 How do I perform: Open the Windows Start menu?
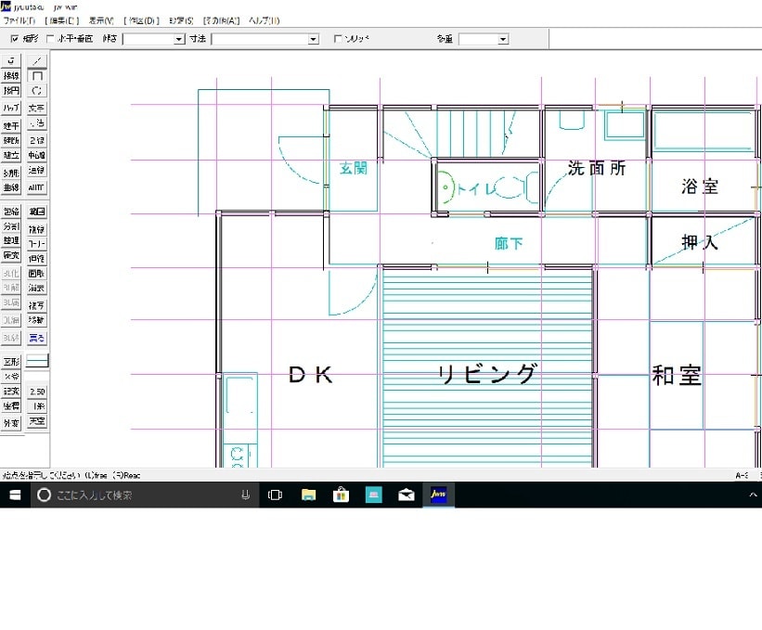click(15, 495)
